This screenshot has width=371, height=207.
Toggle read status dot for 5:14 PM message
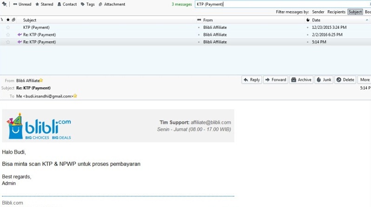click(199, 42)
